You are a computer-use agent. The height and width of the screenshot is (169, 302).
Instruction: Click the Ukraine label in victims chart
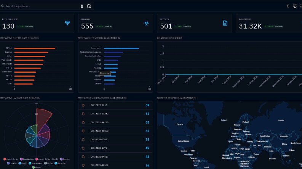[98, 84]
